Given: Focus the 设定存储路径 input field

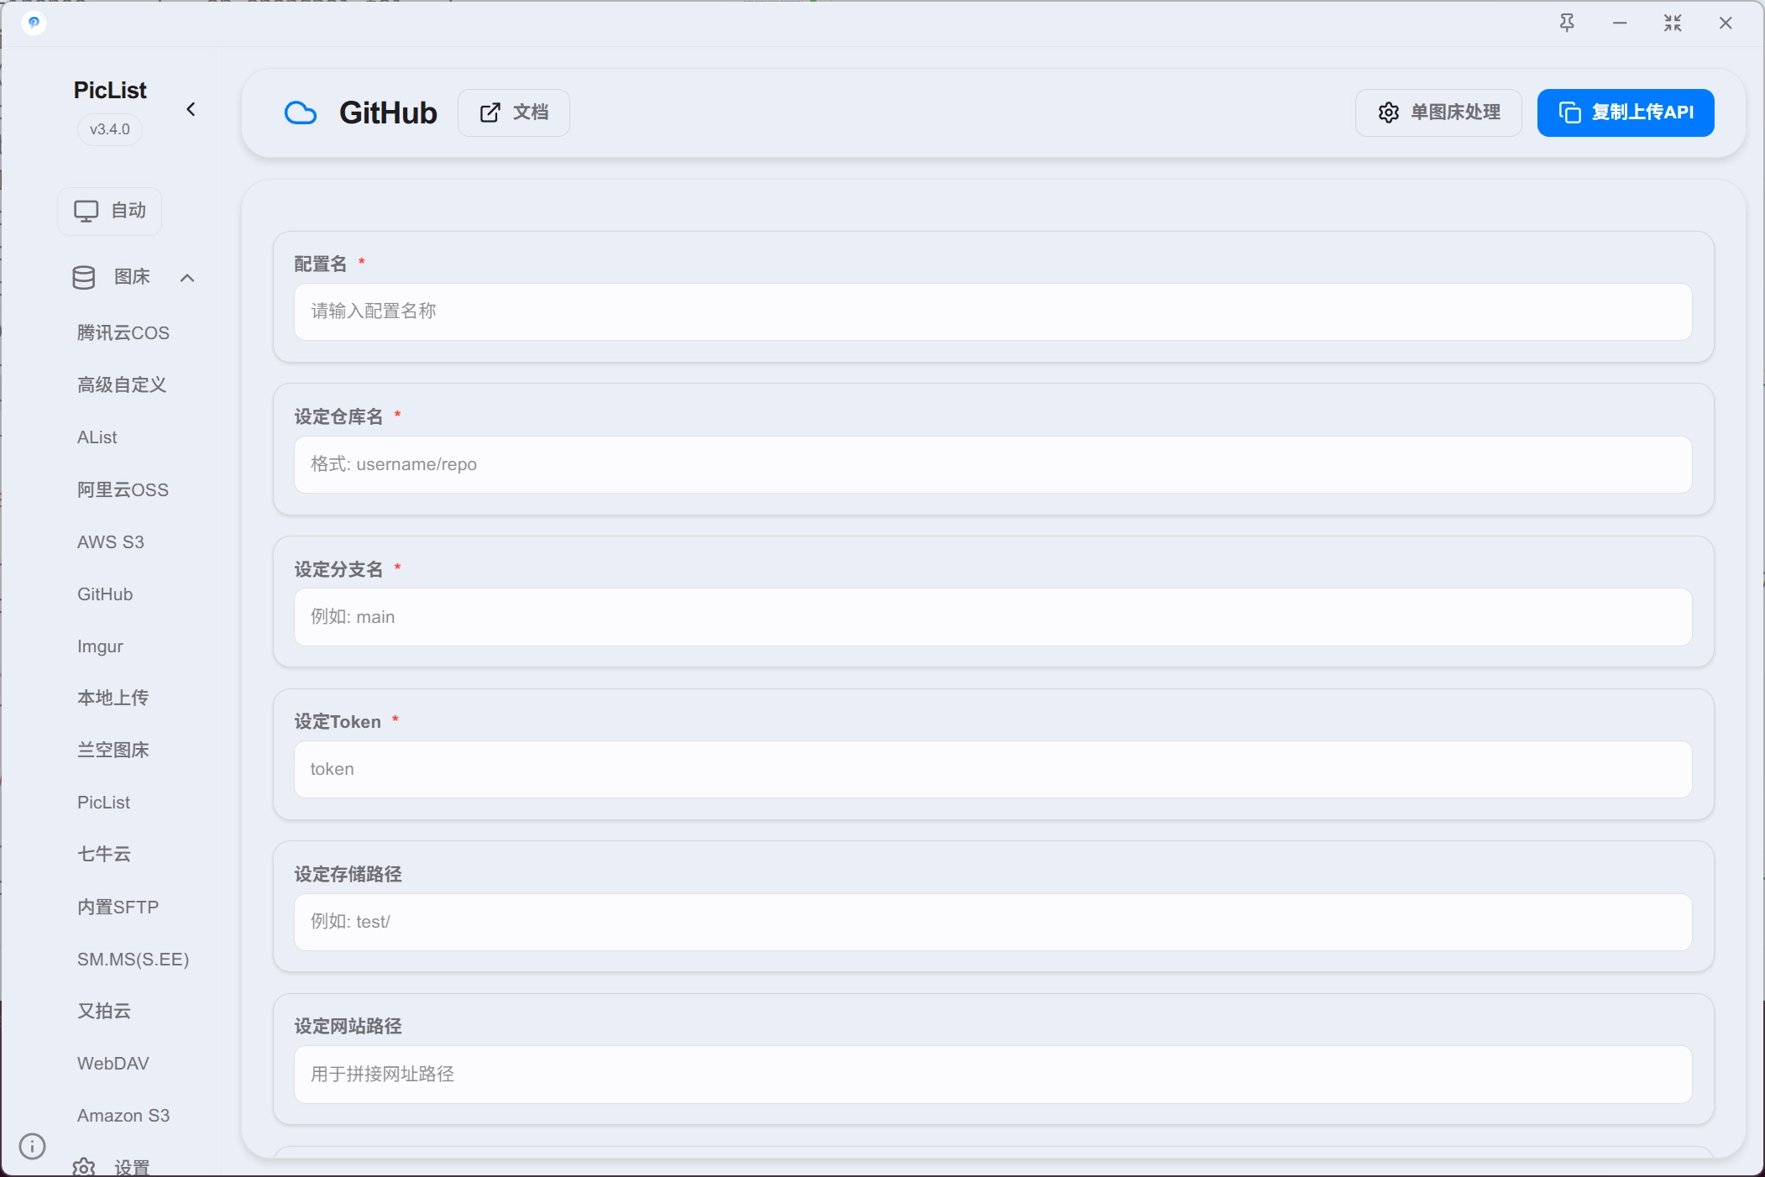Looking at the screenshot, I should coord(992,922).
